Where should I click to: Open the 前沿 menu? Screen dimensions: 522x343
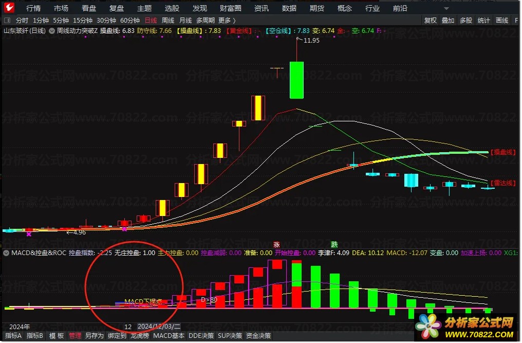[400, 8]
